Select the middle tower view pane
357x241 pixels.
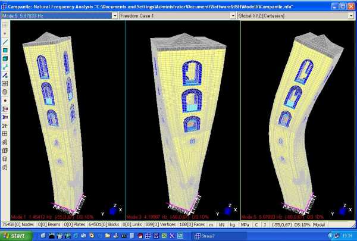coord(183,119)
